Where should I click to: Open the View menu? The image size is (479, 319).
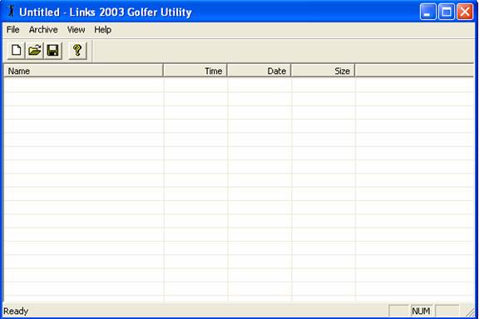76,30
